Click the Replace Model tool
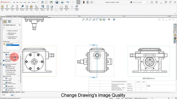 [x=77, y=8]
